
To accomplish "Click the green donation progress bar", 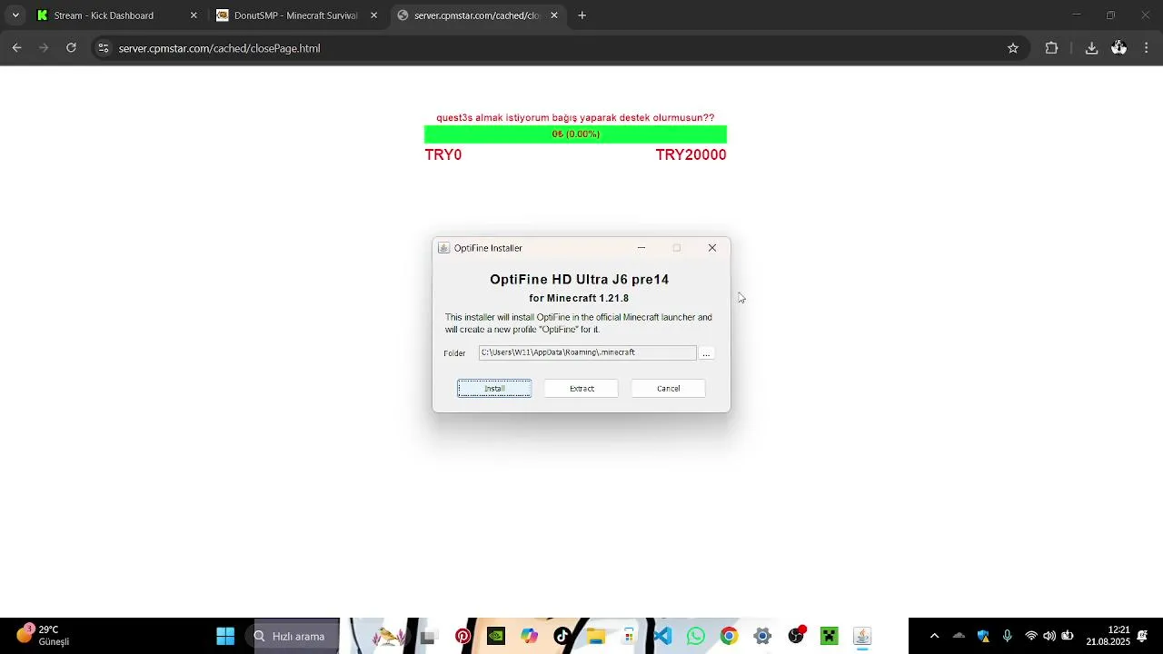I will click(575, 134).
